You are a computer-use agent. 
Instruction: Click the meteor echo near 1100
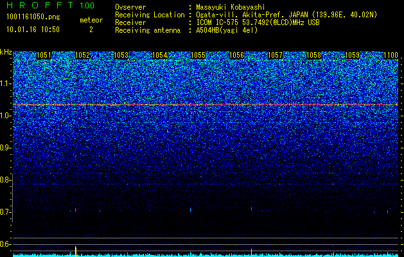click(x=387, y=211)
